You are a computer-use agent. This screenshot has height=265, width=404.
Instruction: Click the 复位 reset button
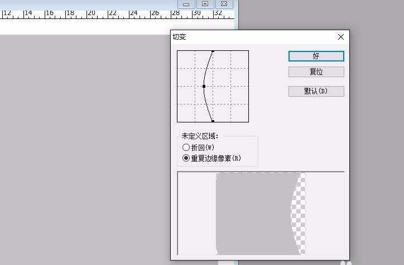316,72
